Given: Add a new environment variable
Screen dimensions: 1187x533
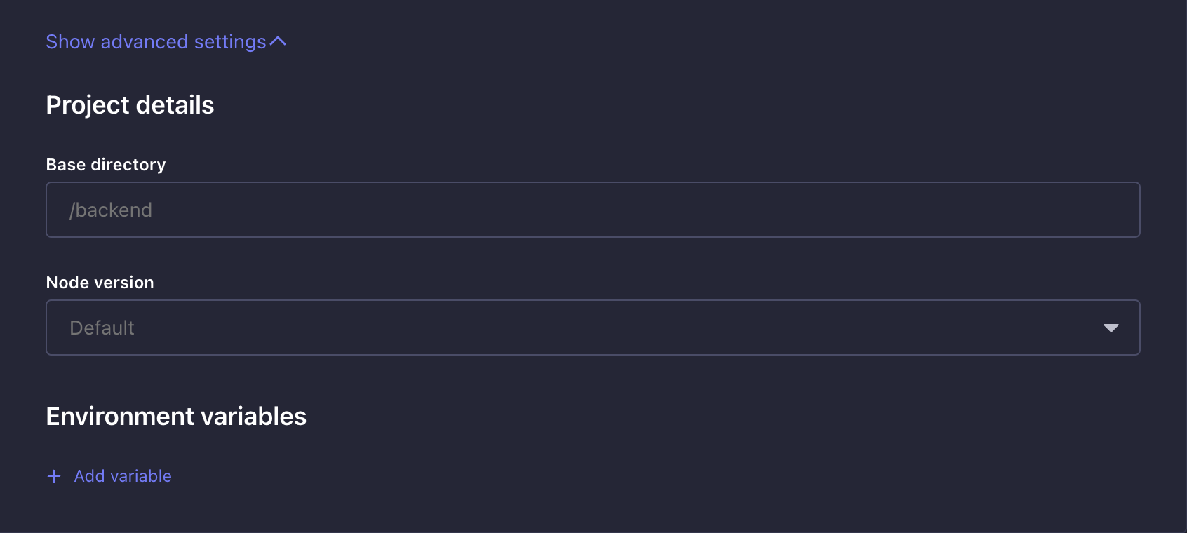Looking at the screenshot, I should [109, 476].
